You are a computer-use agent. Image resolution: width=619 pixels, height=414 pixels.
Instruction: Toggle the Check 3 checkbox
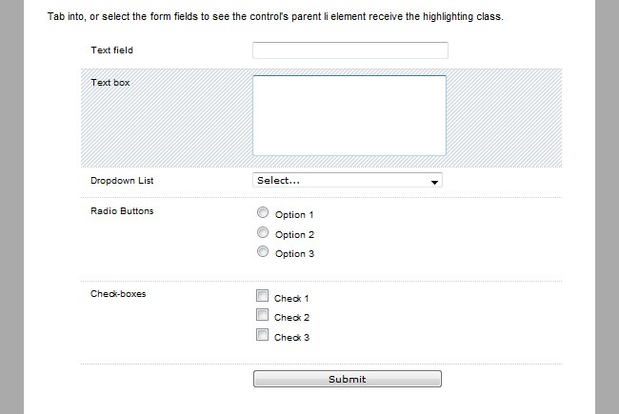pyautogui.click(x=262, y=335)
